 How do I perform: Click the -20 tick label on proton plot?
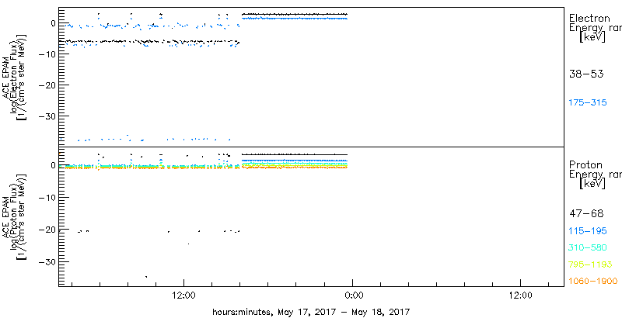pos(47,230)
